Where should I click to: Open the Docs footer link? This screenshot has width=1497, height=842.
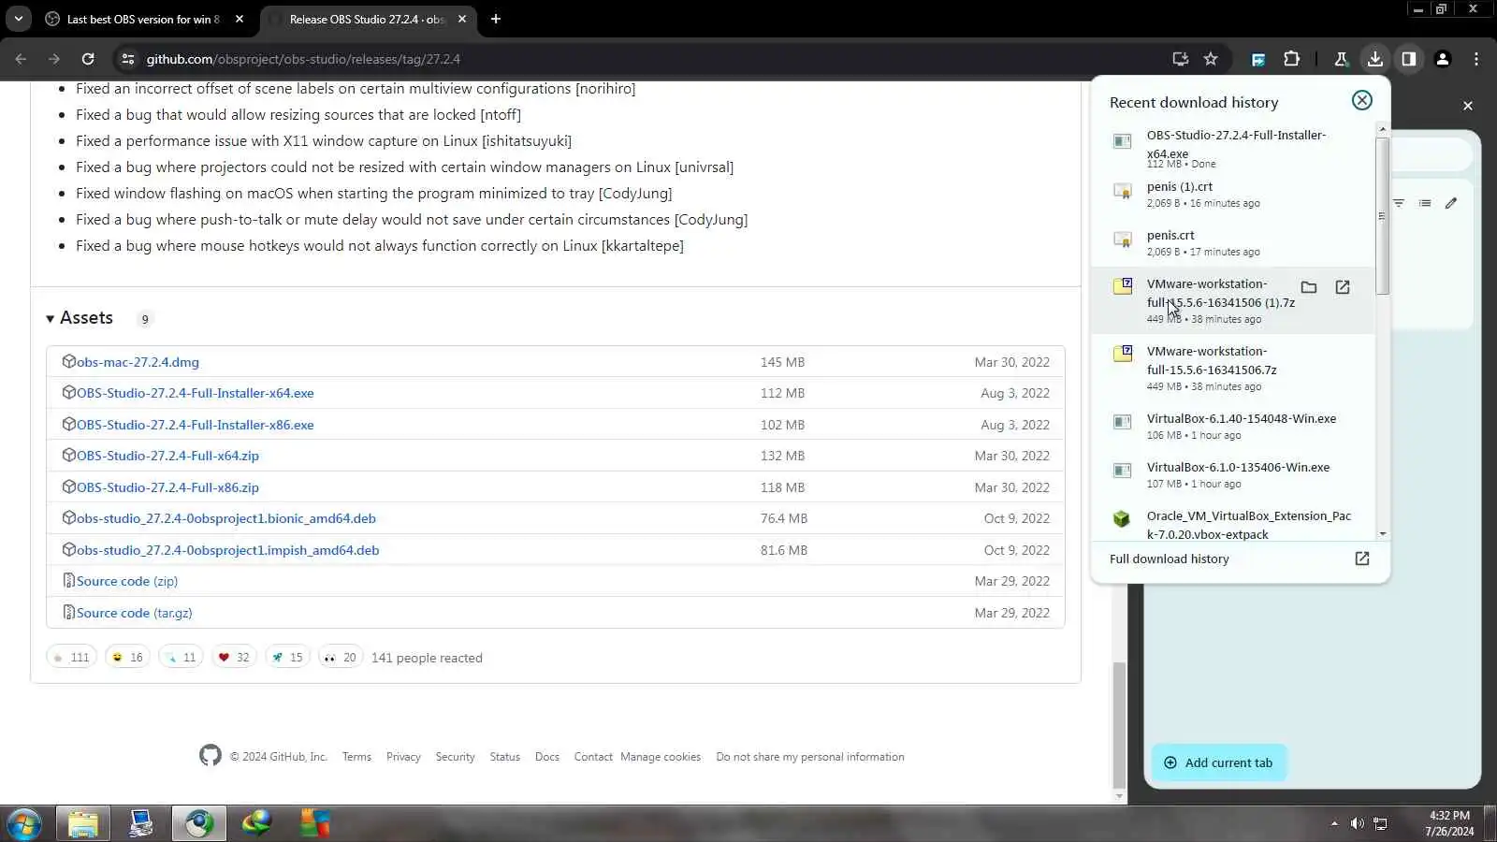pos(547,757)
